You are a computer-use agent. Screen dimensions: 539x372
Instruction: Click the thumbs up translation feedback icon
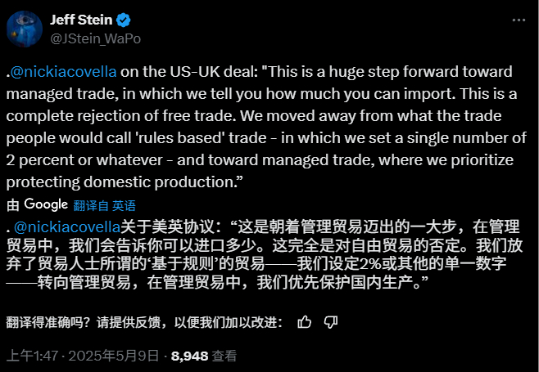tap(305, 321)
